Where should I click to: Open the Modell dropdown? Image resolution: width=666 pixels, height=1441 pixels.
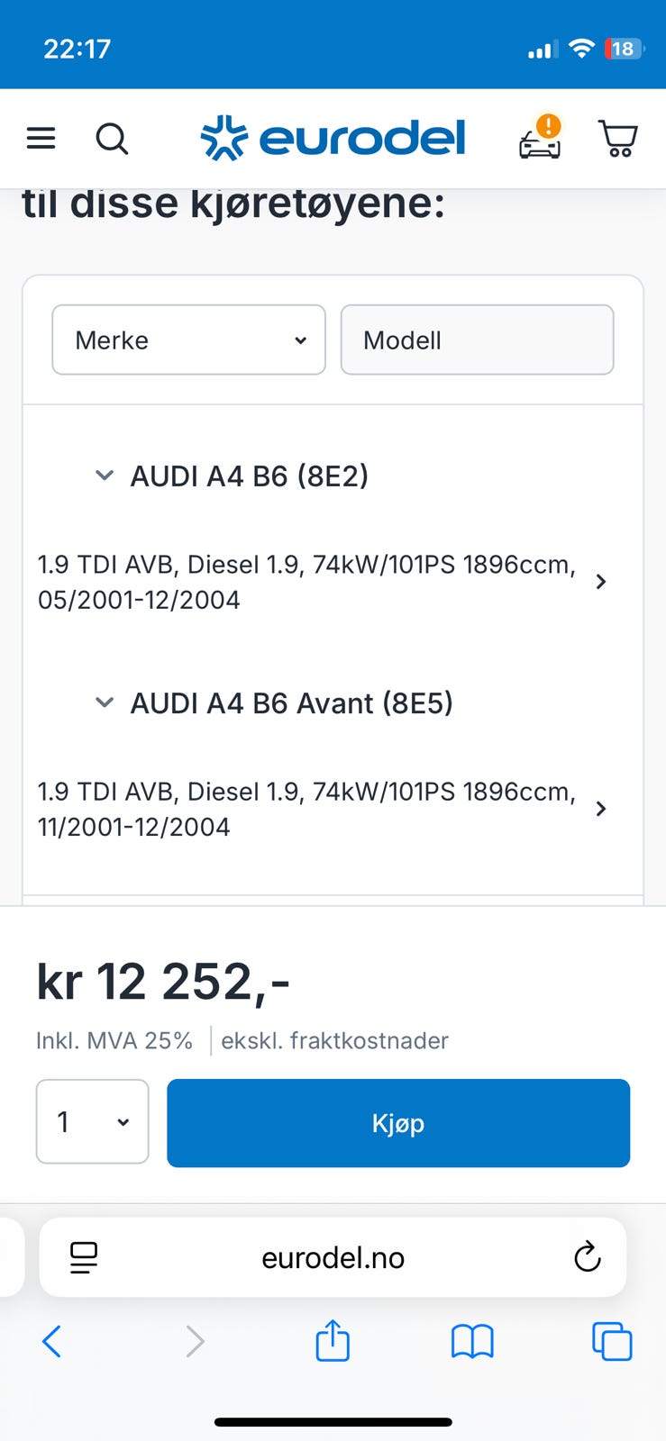tap(477, 340)
